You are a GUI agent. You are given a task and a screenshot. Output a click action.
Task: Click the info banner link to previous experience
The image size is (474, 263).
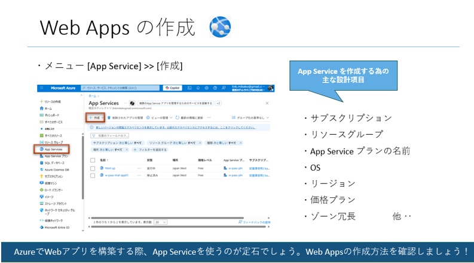click(x=176, y=128)
